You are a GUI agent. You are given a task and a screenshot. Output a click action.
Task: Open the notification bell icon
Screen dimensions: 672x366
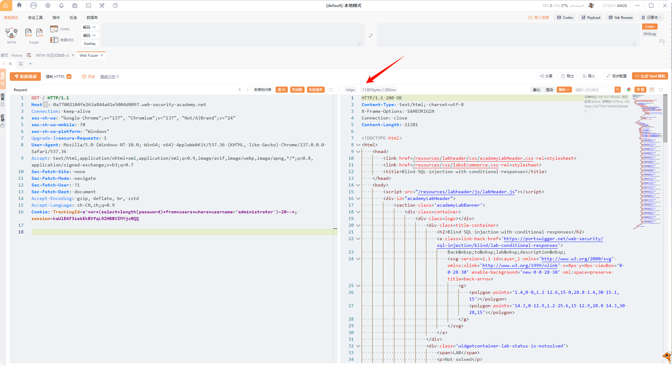tap(61, 5)
